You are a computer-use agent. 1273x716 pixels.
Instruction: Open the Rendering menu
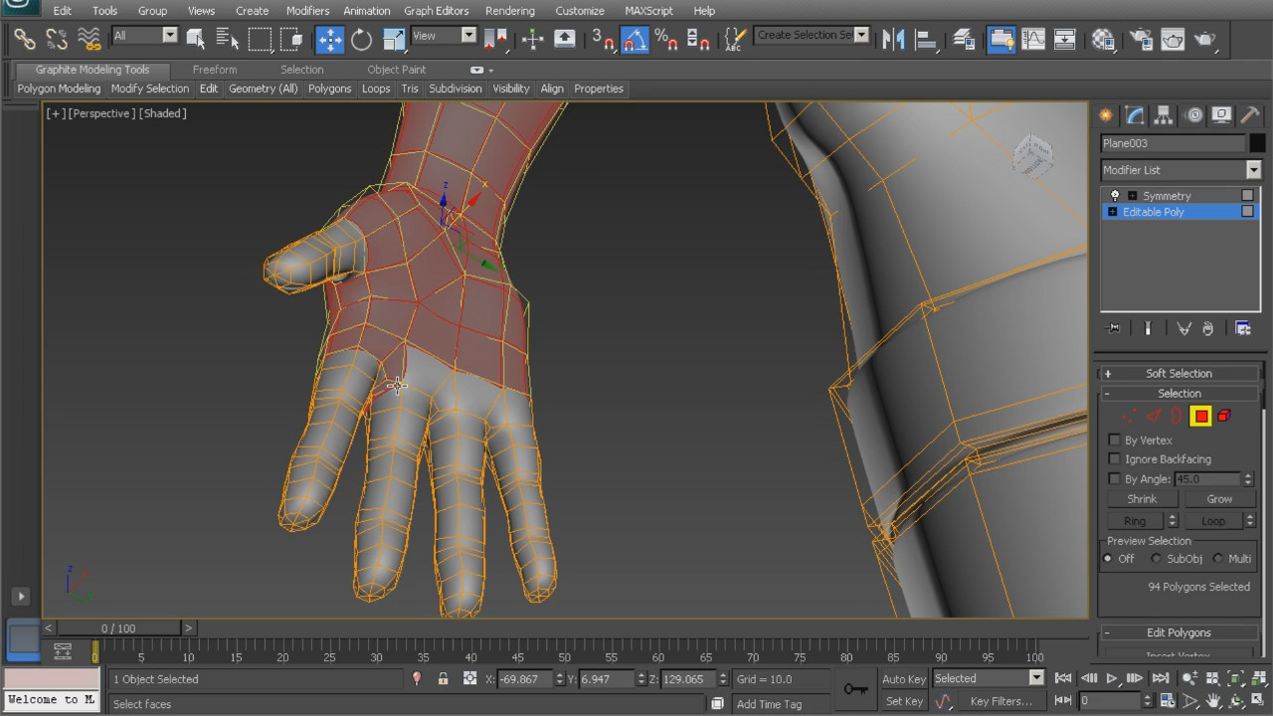[510, 11]
